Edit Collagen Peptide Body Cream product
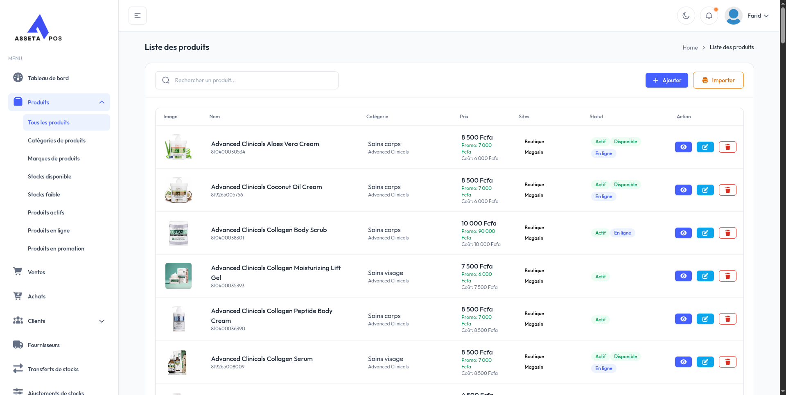786x395 pixels. 705,319
